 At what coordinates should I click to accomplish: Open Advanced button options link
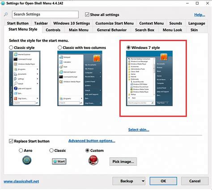92,141
